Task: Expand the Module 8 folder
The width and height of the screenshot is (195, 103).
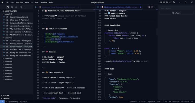Action: (17, 74)
